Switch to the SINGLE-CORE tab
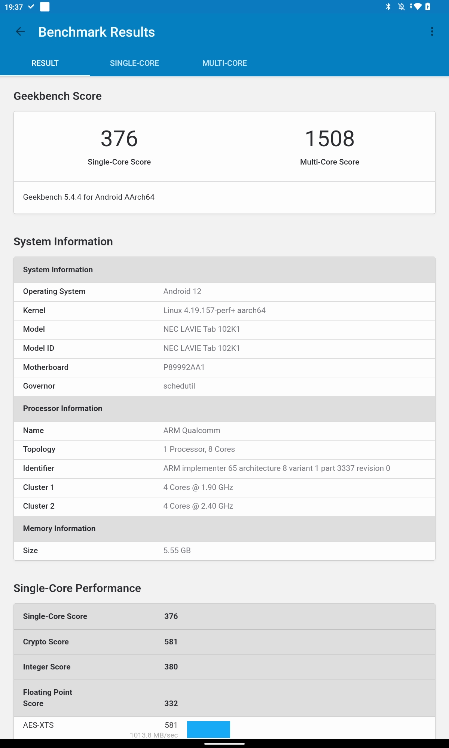449x748 pixels. (x=134, y=63)
